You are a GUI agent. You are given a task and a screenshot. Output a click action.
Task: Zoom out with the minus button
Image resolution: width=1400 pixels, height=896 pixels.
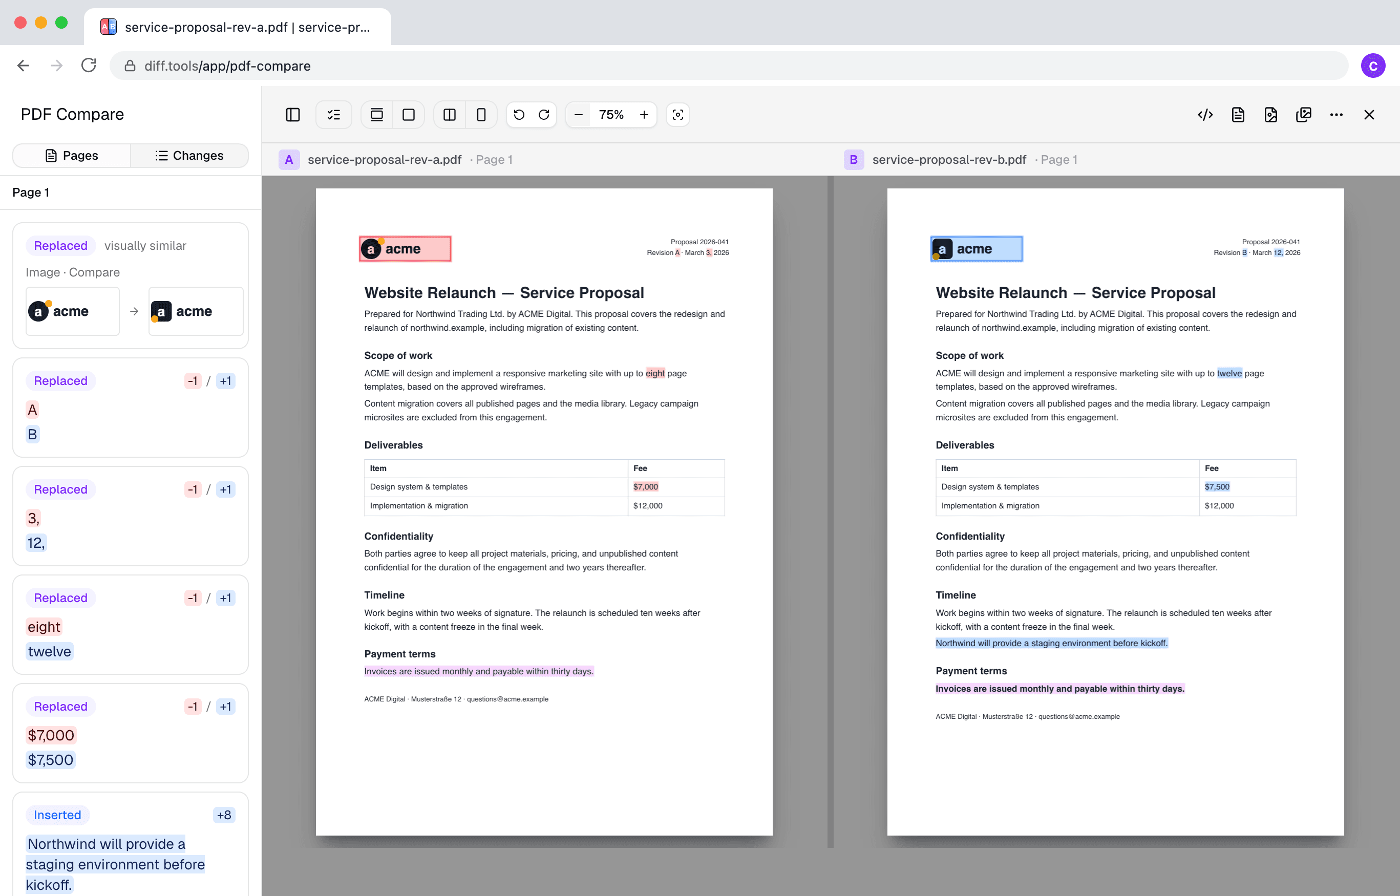(579, 115)
